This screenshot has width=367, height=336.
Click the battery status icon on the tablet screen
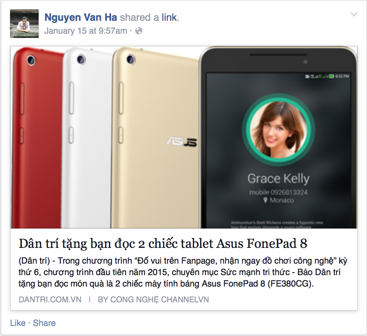click(x=331, y=76)
